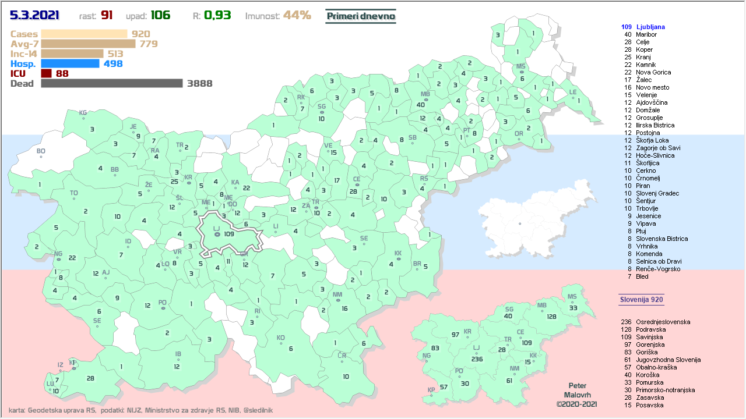Select the CE Celje marker on the main map

[357, 185]
